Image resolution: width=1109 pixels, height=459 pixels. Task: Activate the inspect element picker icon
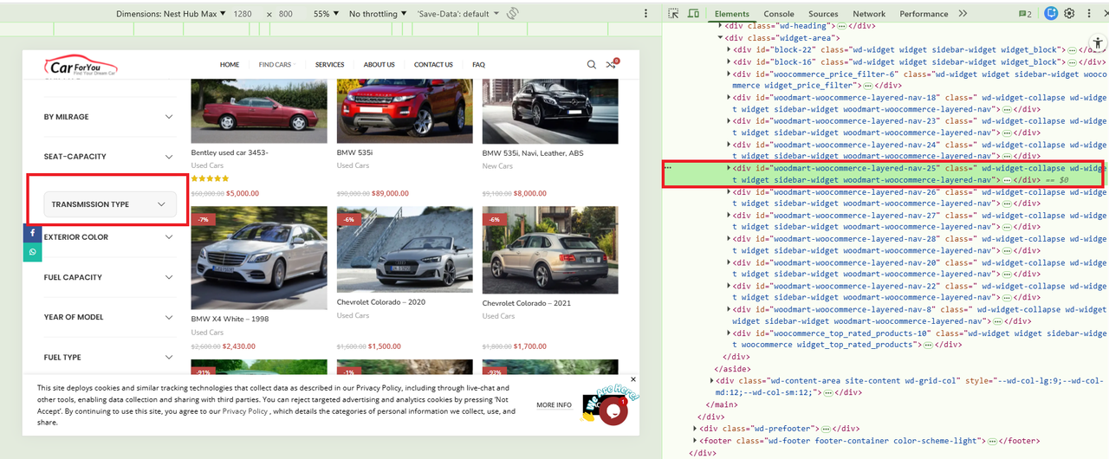pyautogui.click(x=673, y=14)
